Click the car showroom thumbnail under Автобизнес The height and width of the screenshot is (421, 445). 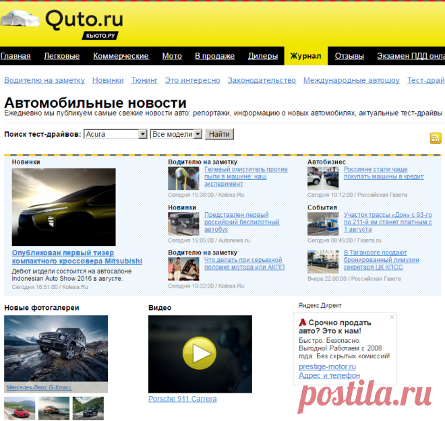(323, 179)
